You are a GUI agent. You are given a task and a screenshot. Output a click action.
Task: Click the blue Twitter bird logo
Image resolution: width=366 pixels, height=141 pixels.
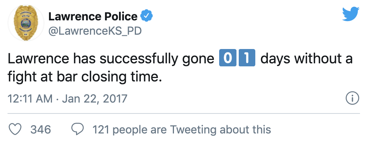(x=351, y=14)
